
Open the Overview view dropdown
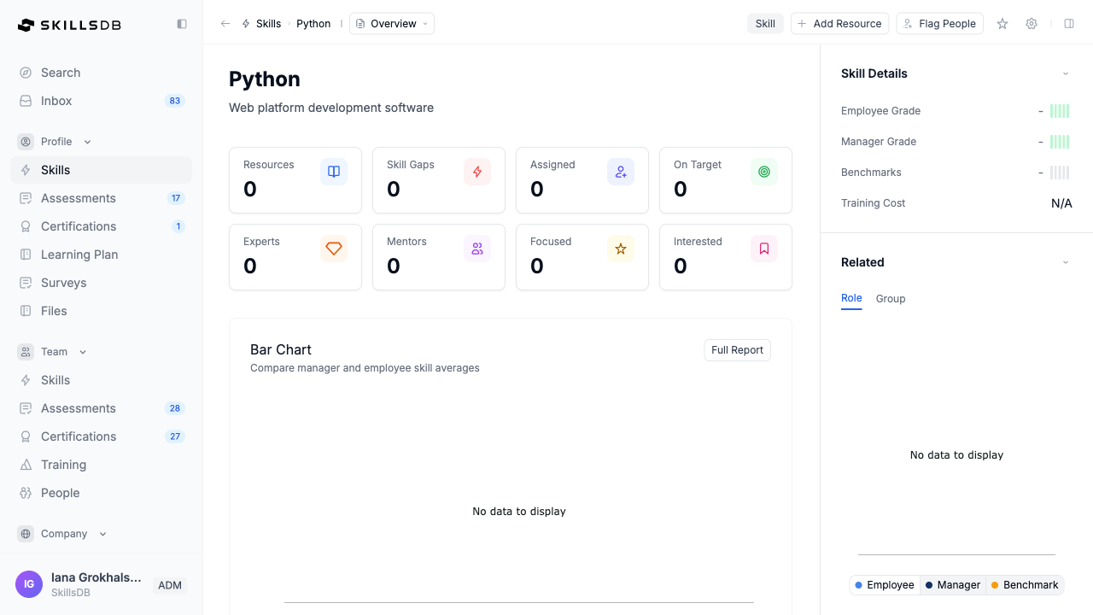point(392,24)
